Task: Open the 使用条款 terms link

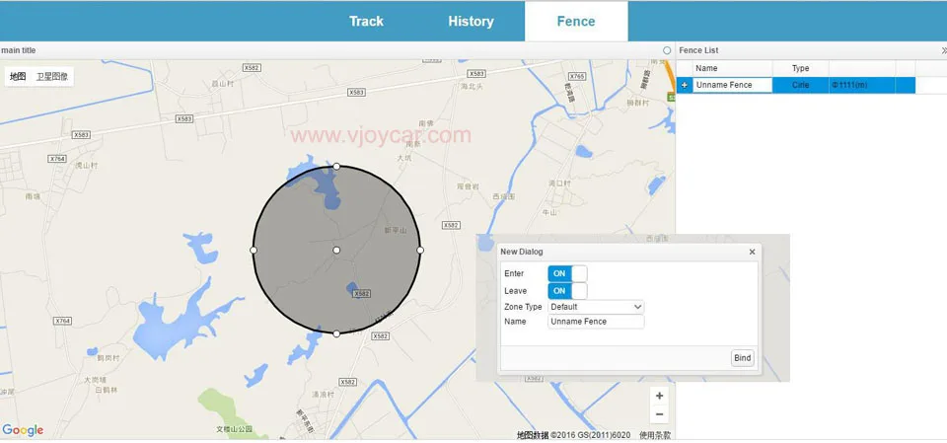Action: coord(655,434)
